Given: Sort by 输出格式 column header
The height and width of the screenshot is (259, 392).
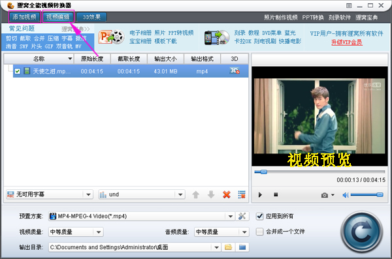Looking at the screenshot, I should (x=202, y=59).
